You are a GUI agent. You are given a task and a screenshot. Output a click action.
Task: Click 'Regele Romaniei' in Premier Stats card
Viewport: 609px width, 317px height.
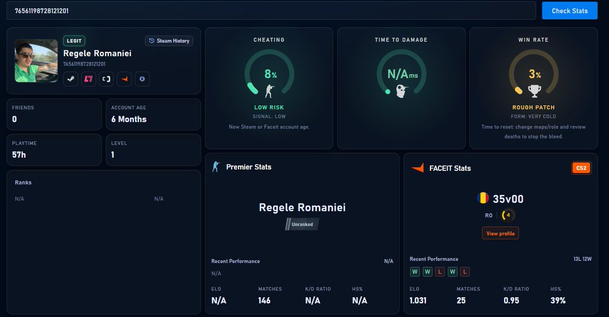(x=302, y=207)
